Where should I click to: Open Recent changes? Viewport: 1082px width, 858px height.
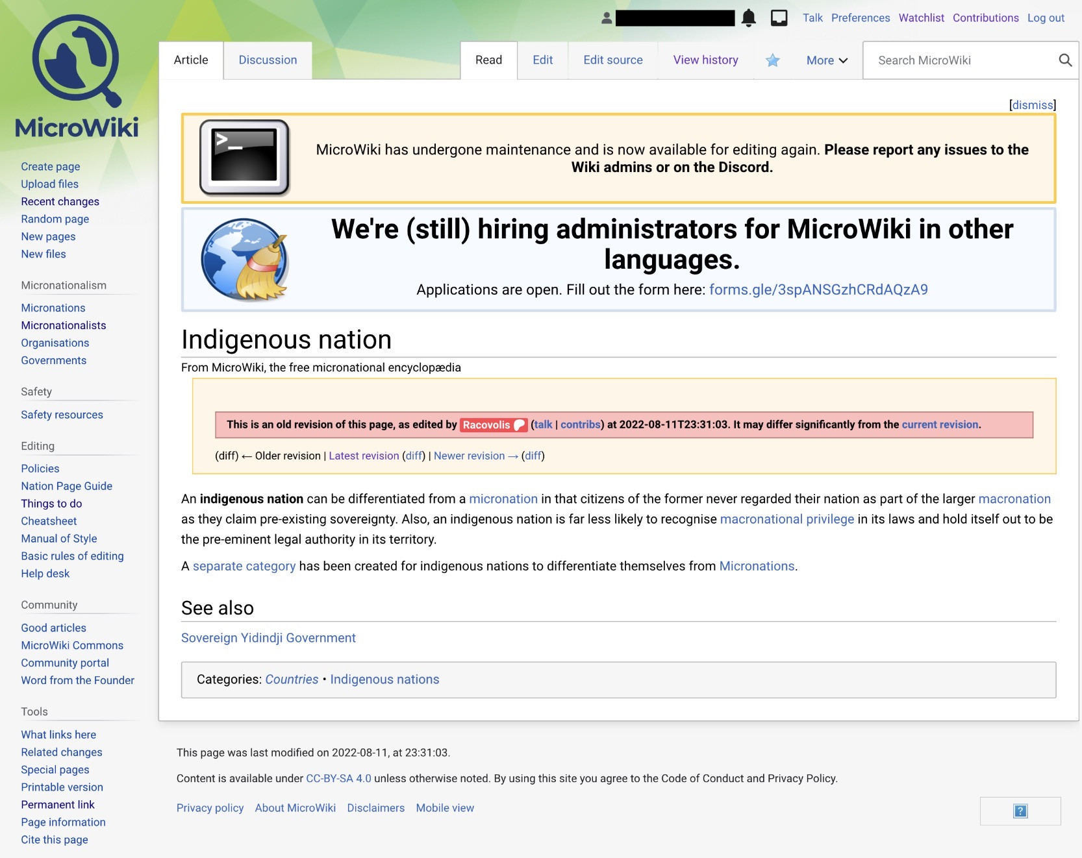point(60,202)
